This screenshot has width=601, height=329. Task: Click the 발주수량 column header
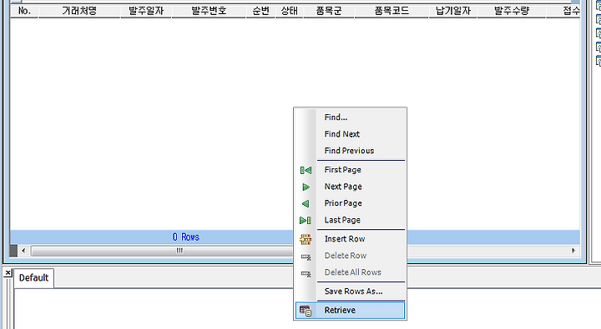(x=512, y=11)
